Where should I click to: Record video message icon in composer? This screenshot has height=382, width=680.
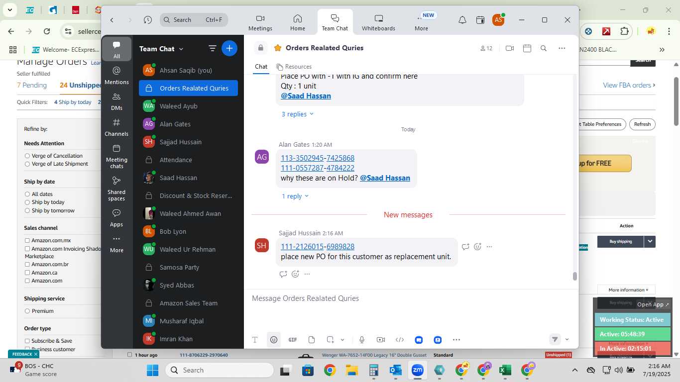point(381,340)
